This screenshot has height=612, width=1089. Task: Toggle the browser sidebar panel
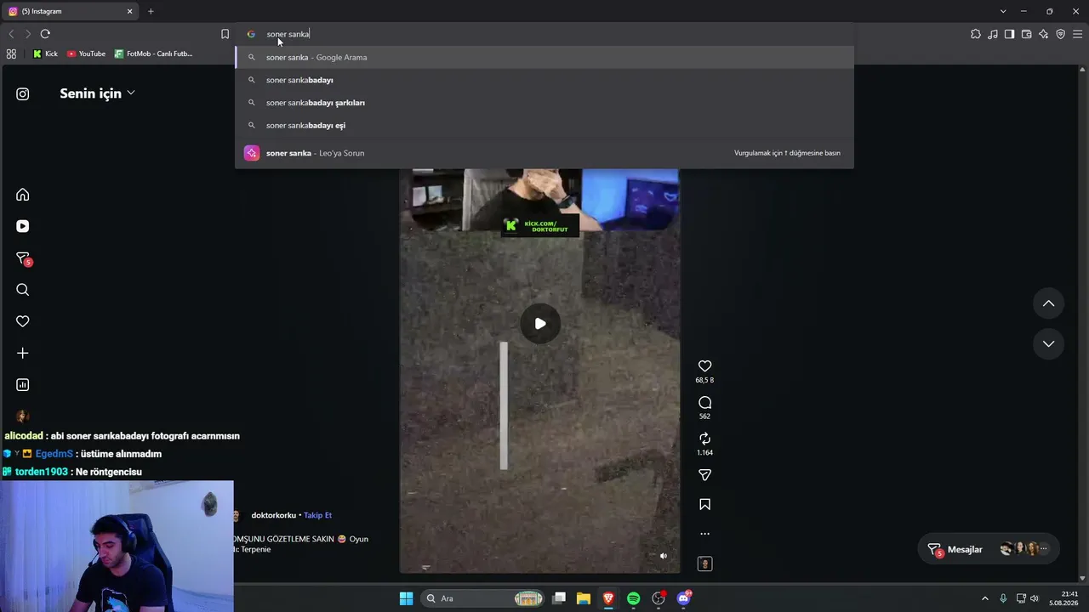tap(1009, 34)
